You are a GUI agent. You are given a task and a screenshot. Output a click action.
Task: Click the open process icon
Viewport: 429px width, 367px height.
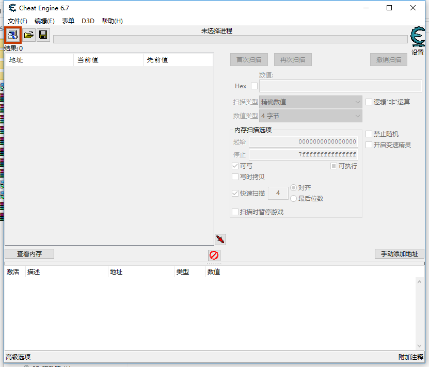13,35
